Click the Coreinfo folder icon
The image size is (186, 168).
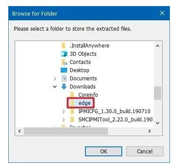click(x=72, y=95)
